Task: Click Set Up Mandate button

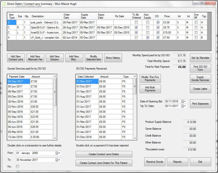Action: [x=200, y=58]
